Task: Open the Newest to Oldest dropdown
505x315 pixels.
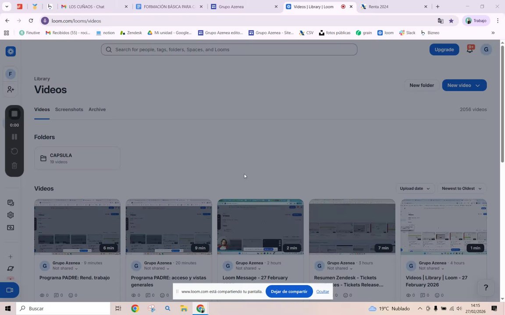Action: coord(462,189)
